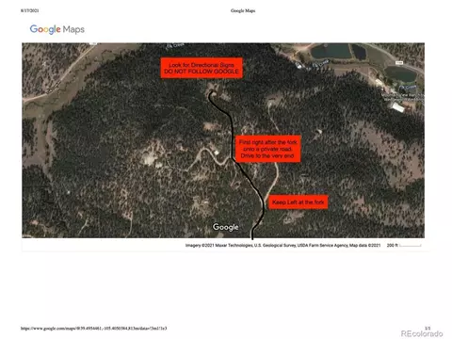The height and width of the screenshot is (339, 452).
Task: Click the date printed in the page header
Action: coord(30,10)
